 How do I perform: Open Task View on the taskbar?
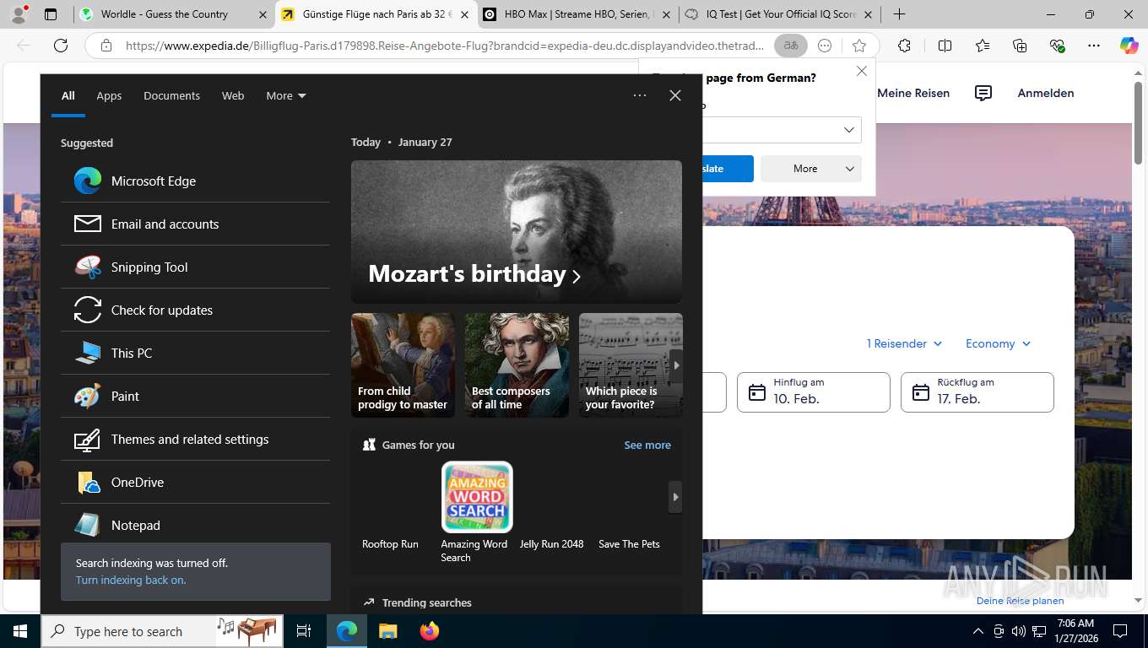point(304,631)
